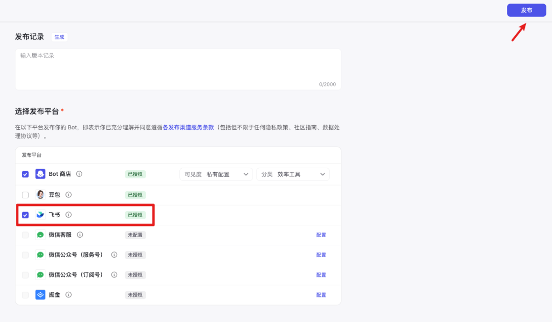The image size is (552, 322).
Task: Click the Bot 商店 platform icon
Action: pyautogui.click(x=40, y=174)
